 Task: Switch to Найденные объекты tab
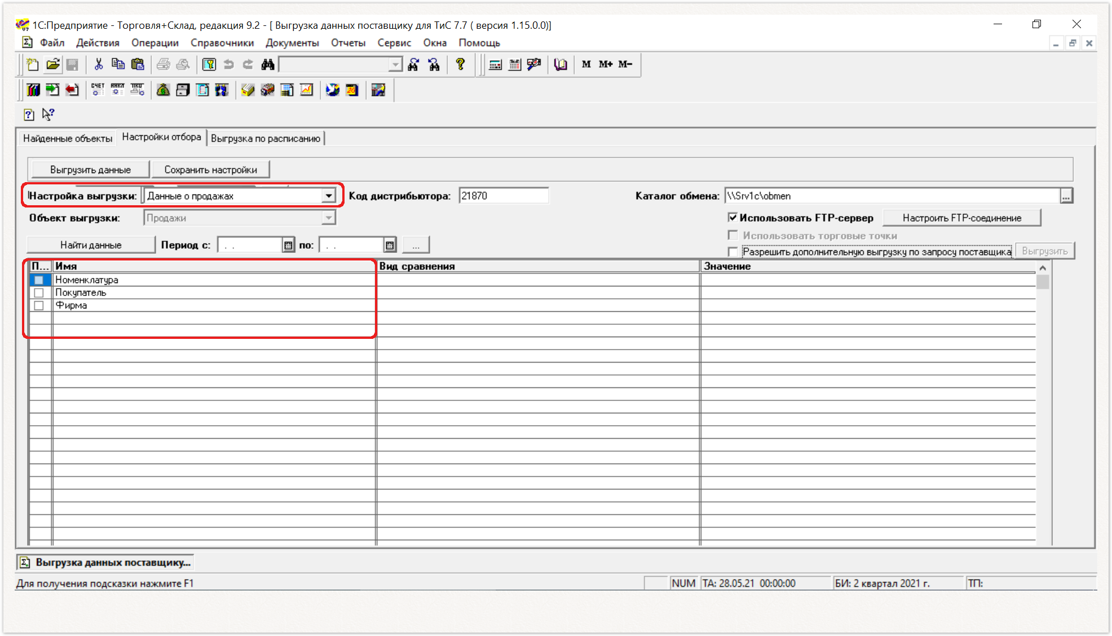coord(68,139)
